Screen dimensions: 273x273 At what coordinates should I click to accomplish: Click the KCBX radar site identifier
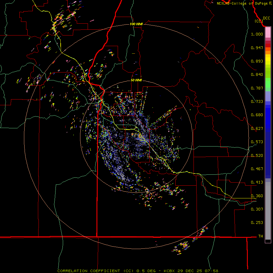click(169, 271)
